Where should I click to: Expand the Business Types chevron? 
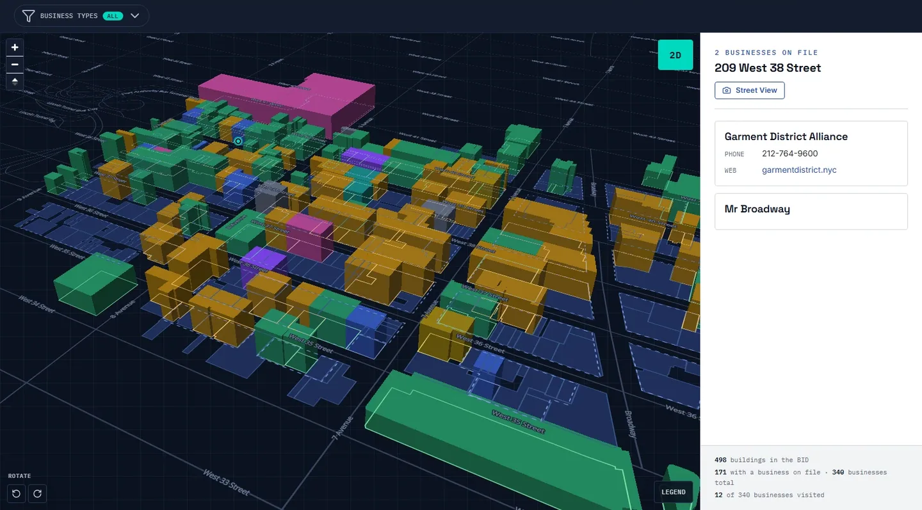(134, 16)
